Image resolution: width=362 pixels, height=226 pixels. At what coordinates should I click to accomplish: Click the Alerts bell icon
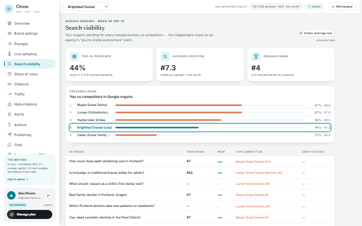tap(10, 114)
